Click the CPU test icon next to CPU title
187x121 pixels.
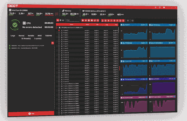(24, 23)
